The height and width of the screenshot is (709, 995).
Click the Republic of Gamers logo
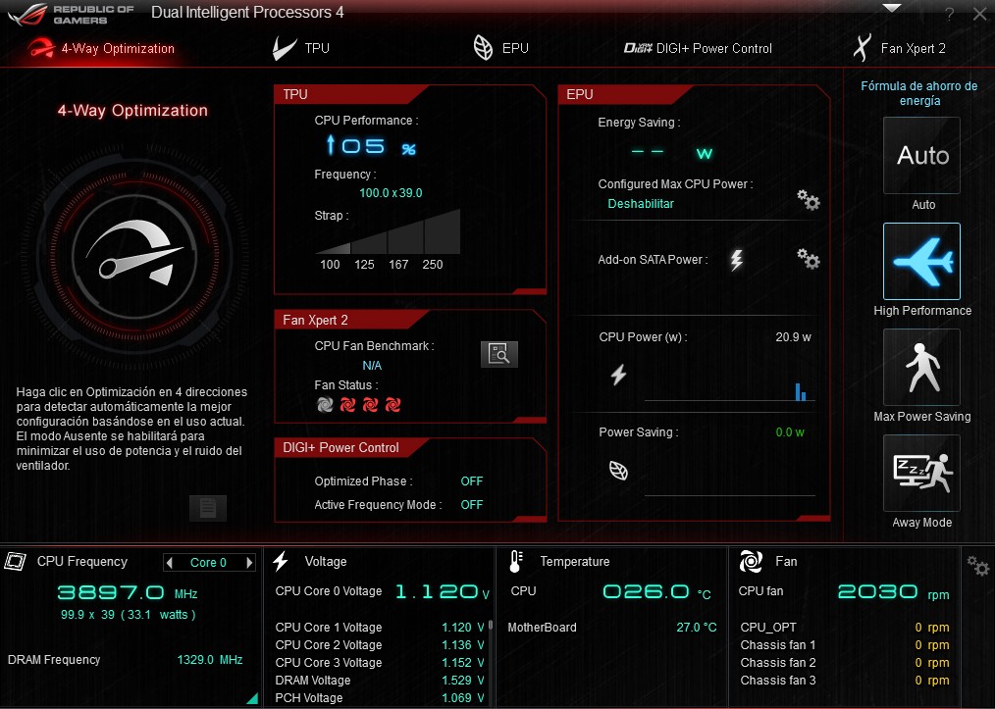pyautogui.click(x=71, y=14)
